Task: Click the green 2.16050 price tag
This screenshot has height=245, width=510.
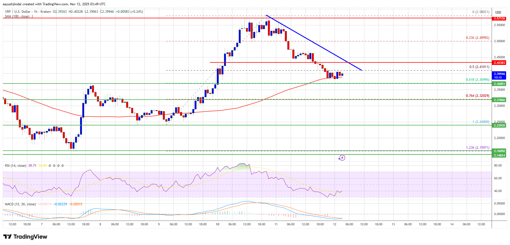Action: pos(499,151)
